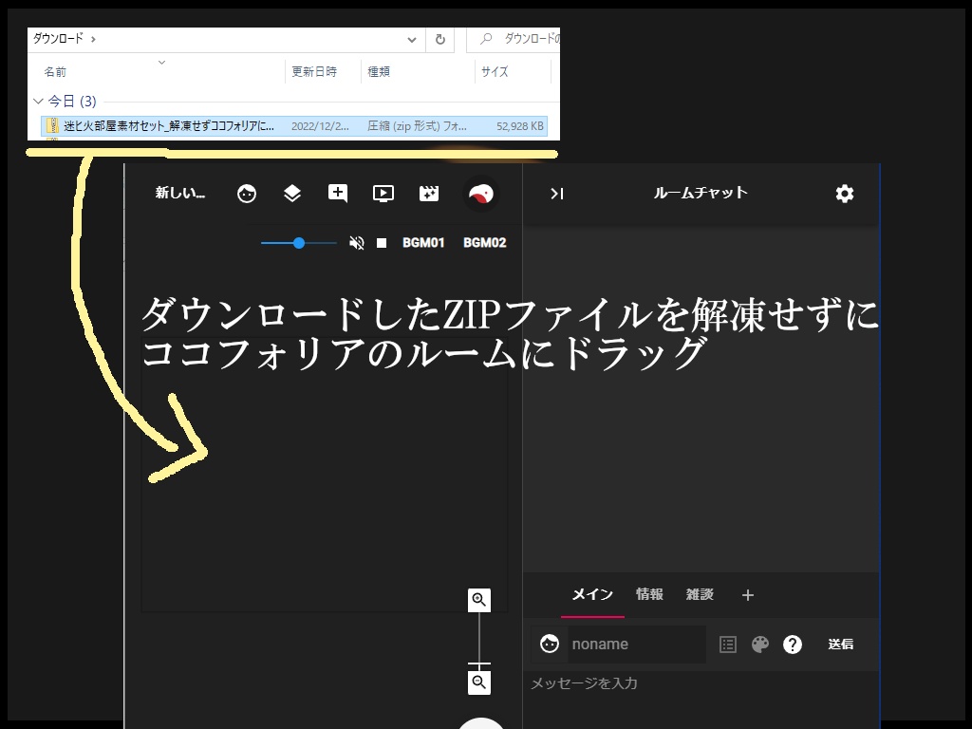The image size is (972, 729).
Task: Click the 送信 send button
Action: [x=841, y=645]
